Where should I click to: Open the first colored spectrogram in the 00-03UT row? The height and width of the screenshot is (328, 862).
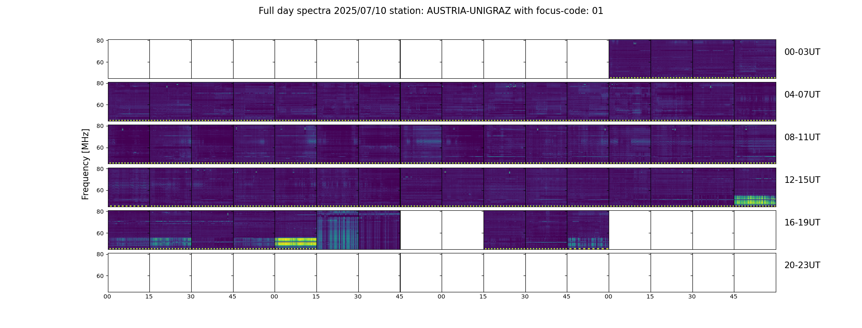point(630,59)
